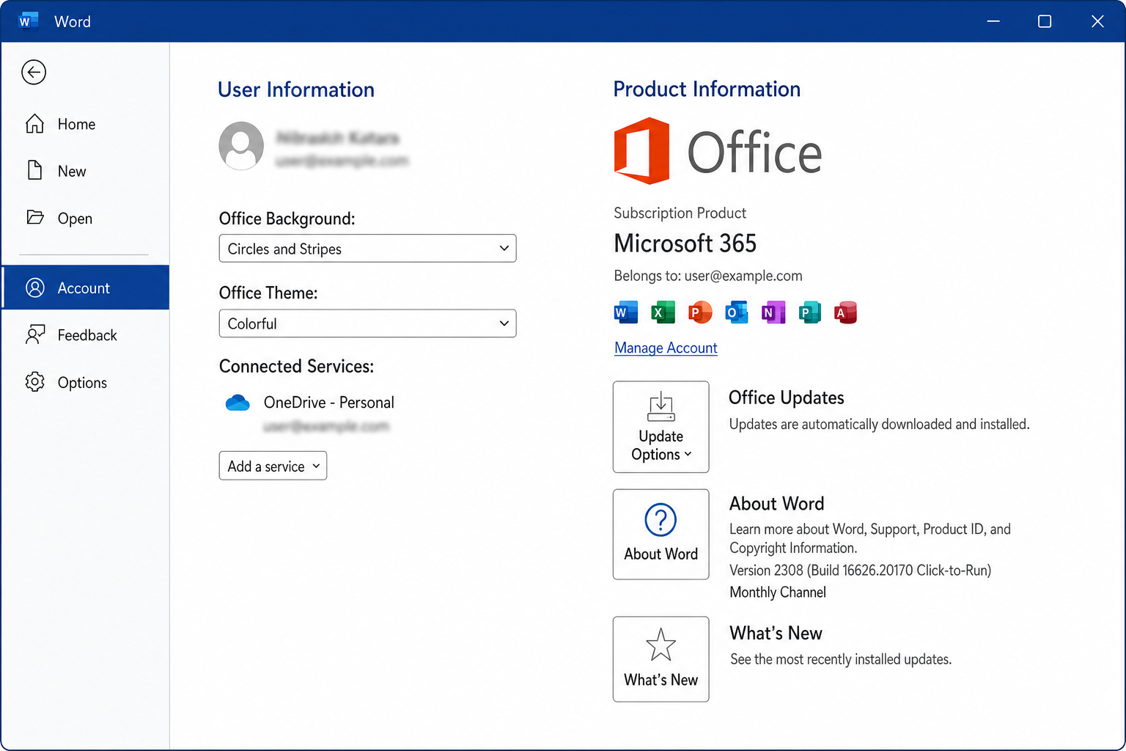Click the Office Updates heading
The width and height of the screenshot is (1126, 751).
click(x=786, y=398)
